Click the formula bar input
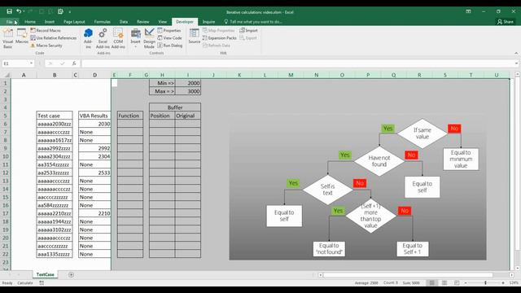 (x=297, y=63)
